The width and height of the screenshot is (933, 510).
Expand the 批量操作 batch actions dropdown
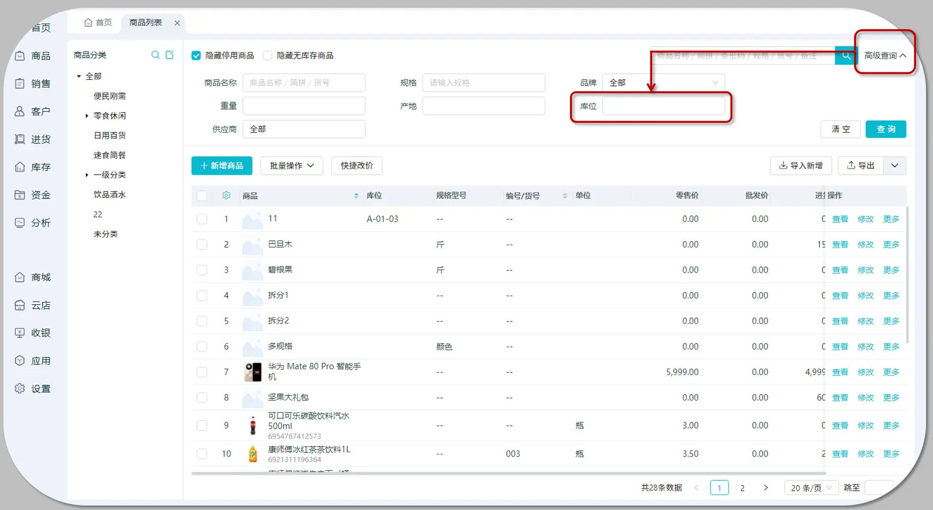(x=292, y=166)
